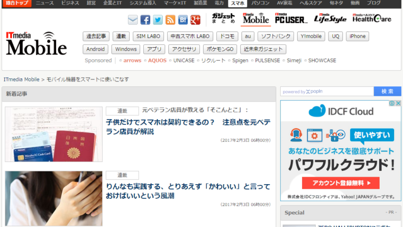Image resolution: width=403 pixels, height=227 pixels.
Task: Select ビジネス in top navigation
Action: click(x=70, y=3)
